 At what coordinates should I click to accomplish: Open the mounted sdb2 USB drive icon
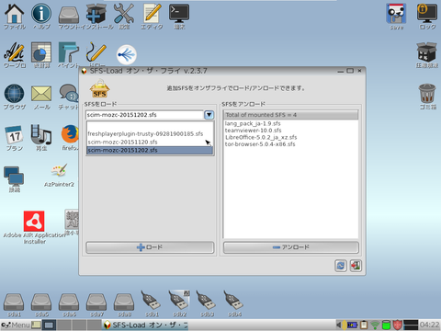point(179,301)
